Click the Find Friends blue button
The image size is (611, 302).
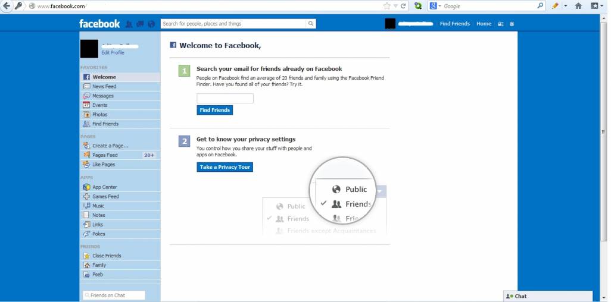(215, 110)
